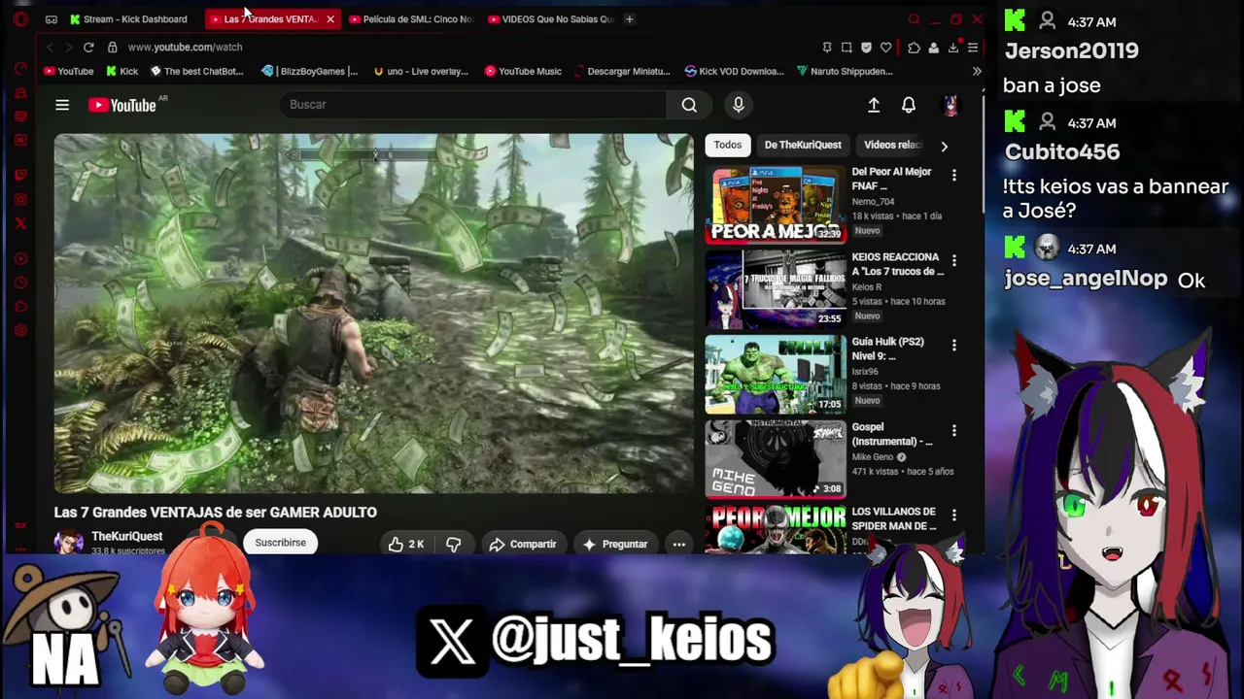The image size is (1244, 699).
Task: Open the browser easy setup menu icon
Action: [973, 47]
